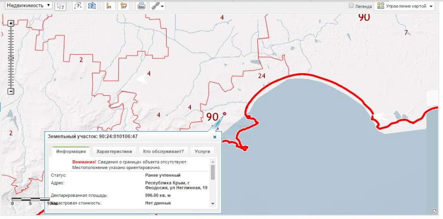Click the print map icon
The height and width of the screenshot is (219, 443).
click(141, 6)
